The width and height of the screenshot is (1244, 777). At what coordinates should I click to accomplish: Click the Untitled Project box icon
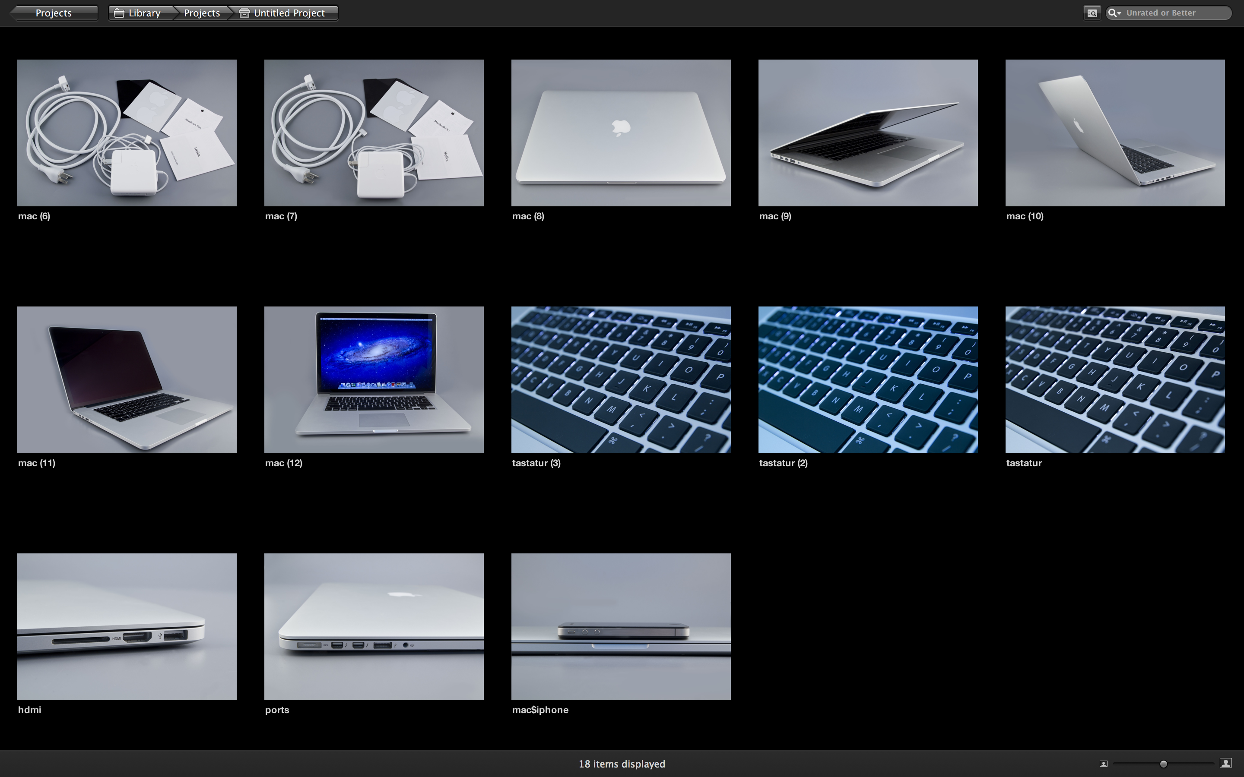pos(244,13)
